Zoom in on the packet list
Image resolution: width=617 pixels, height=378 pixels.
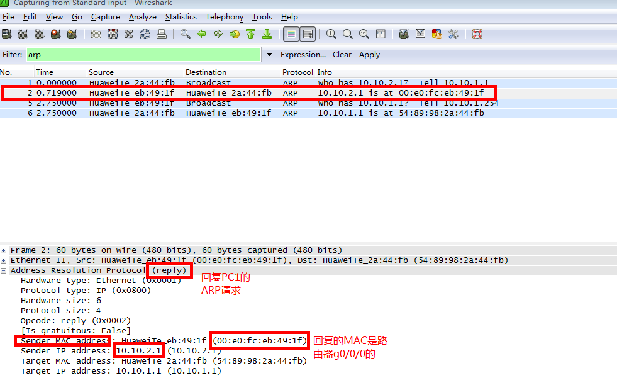point(331,34)
